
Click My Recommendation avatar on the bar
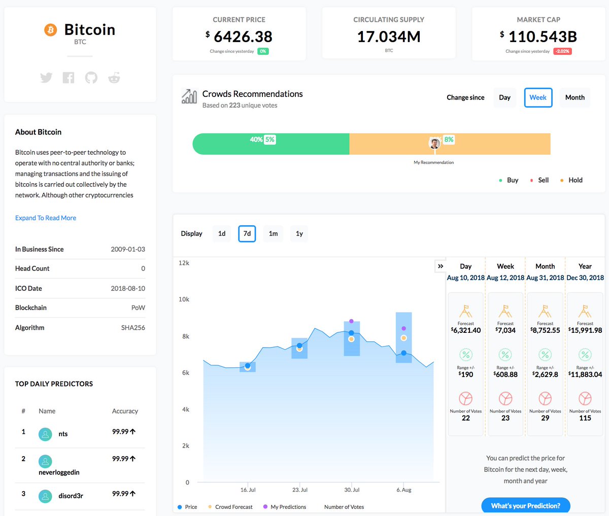coord(434,144)
